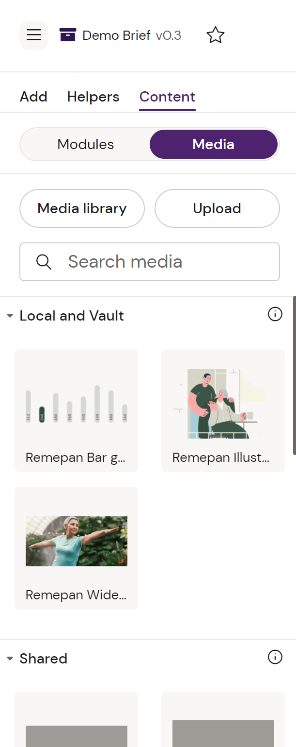Open the Media library
Screen dimensions: 296x747
tap(82, 208)
